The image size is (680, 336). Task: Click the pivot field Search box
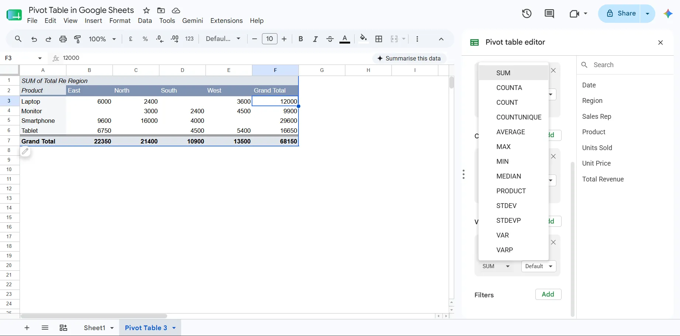(625, 65)
